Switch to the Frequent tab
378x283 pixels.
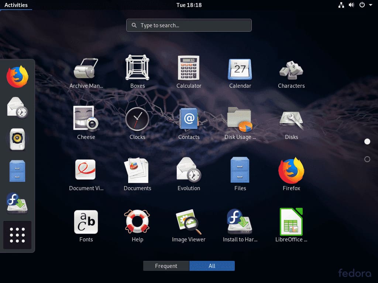point(166,266)
